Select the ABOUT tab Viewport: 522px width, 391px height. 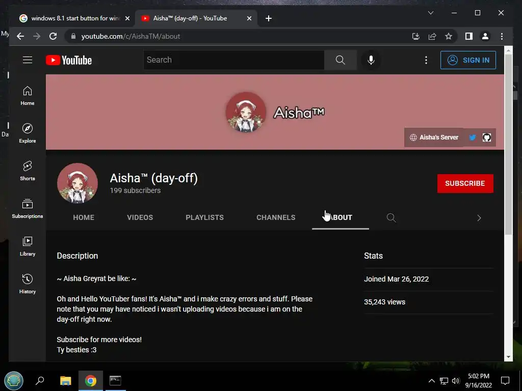(340, 217)
